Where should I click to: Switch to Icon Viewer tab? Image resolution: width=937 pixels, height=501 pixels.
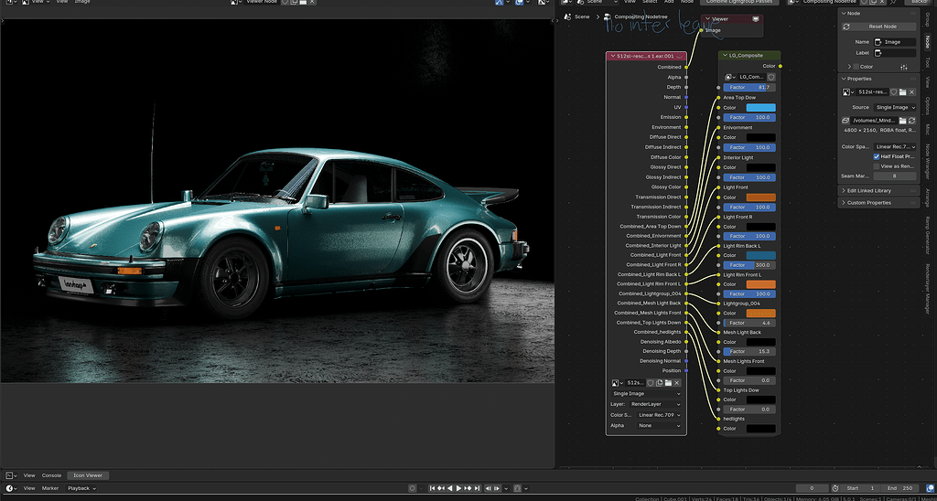(x=88, y=475)
